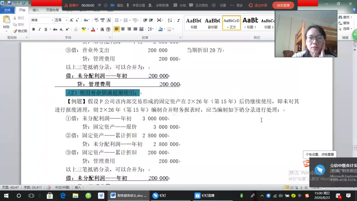Viewport: 357px width, 201px height.
Task: Click the Decrease Indent icon
Action: click(145, 20)
